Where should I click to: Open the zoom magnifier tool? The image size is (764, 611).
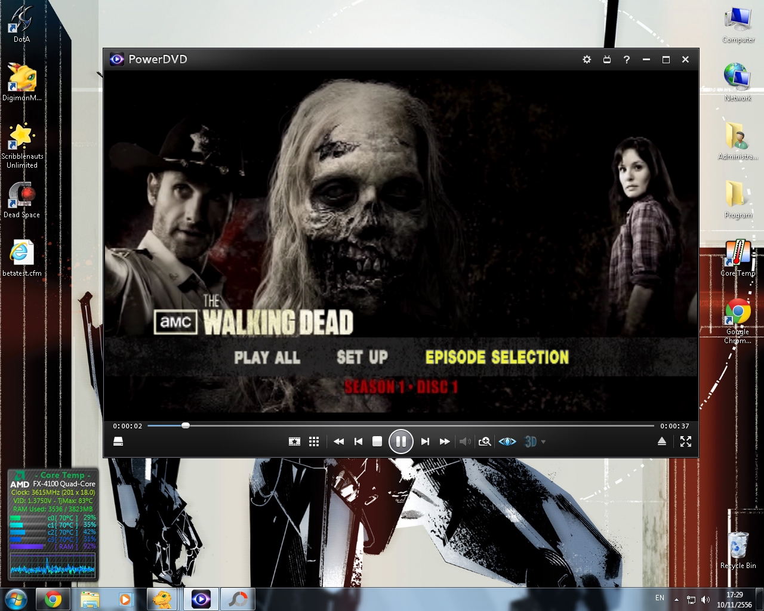(485, 442)
